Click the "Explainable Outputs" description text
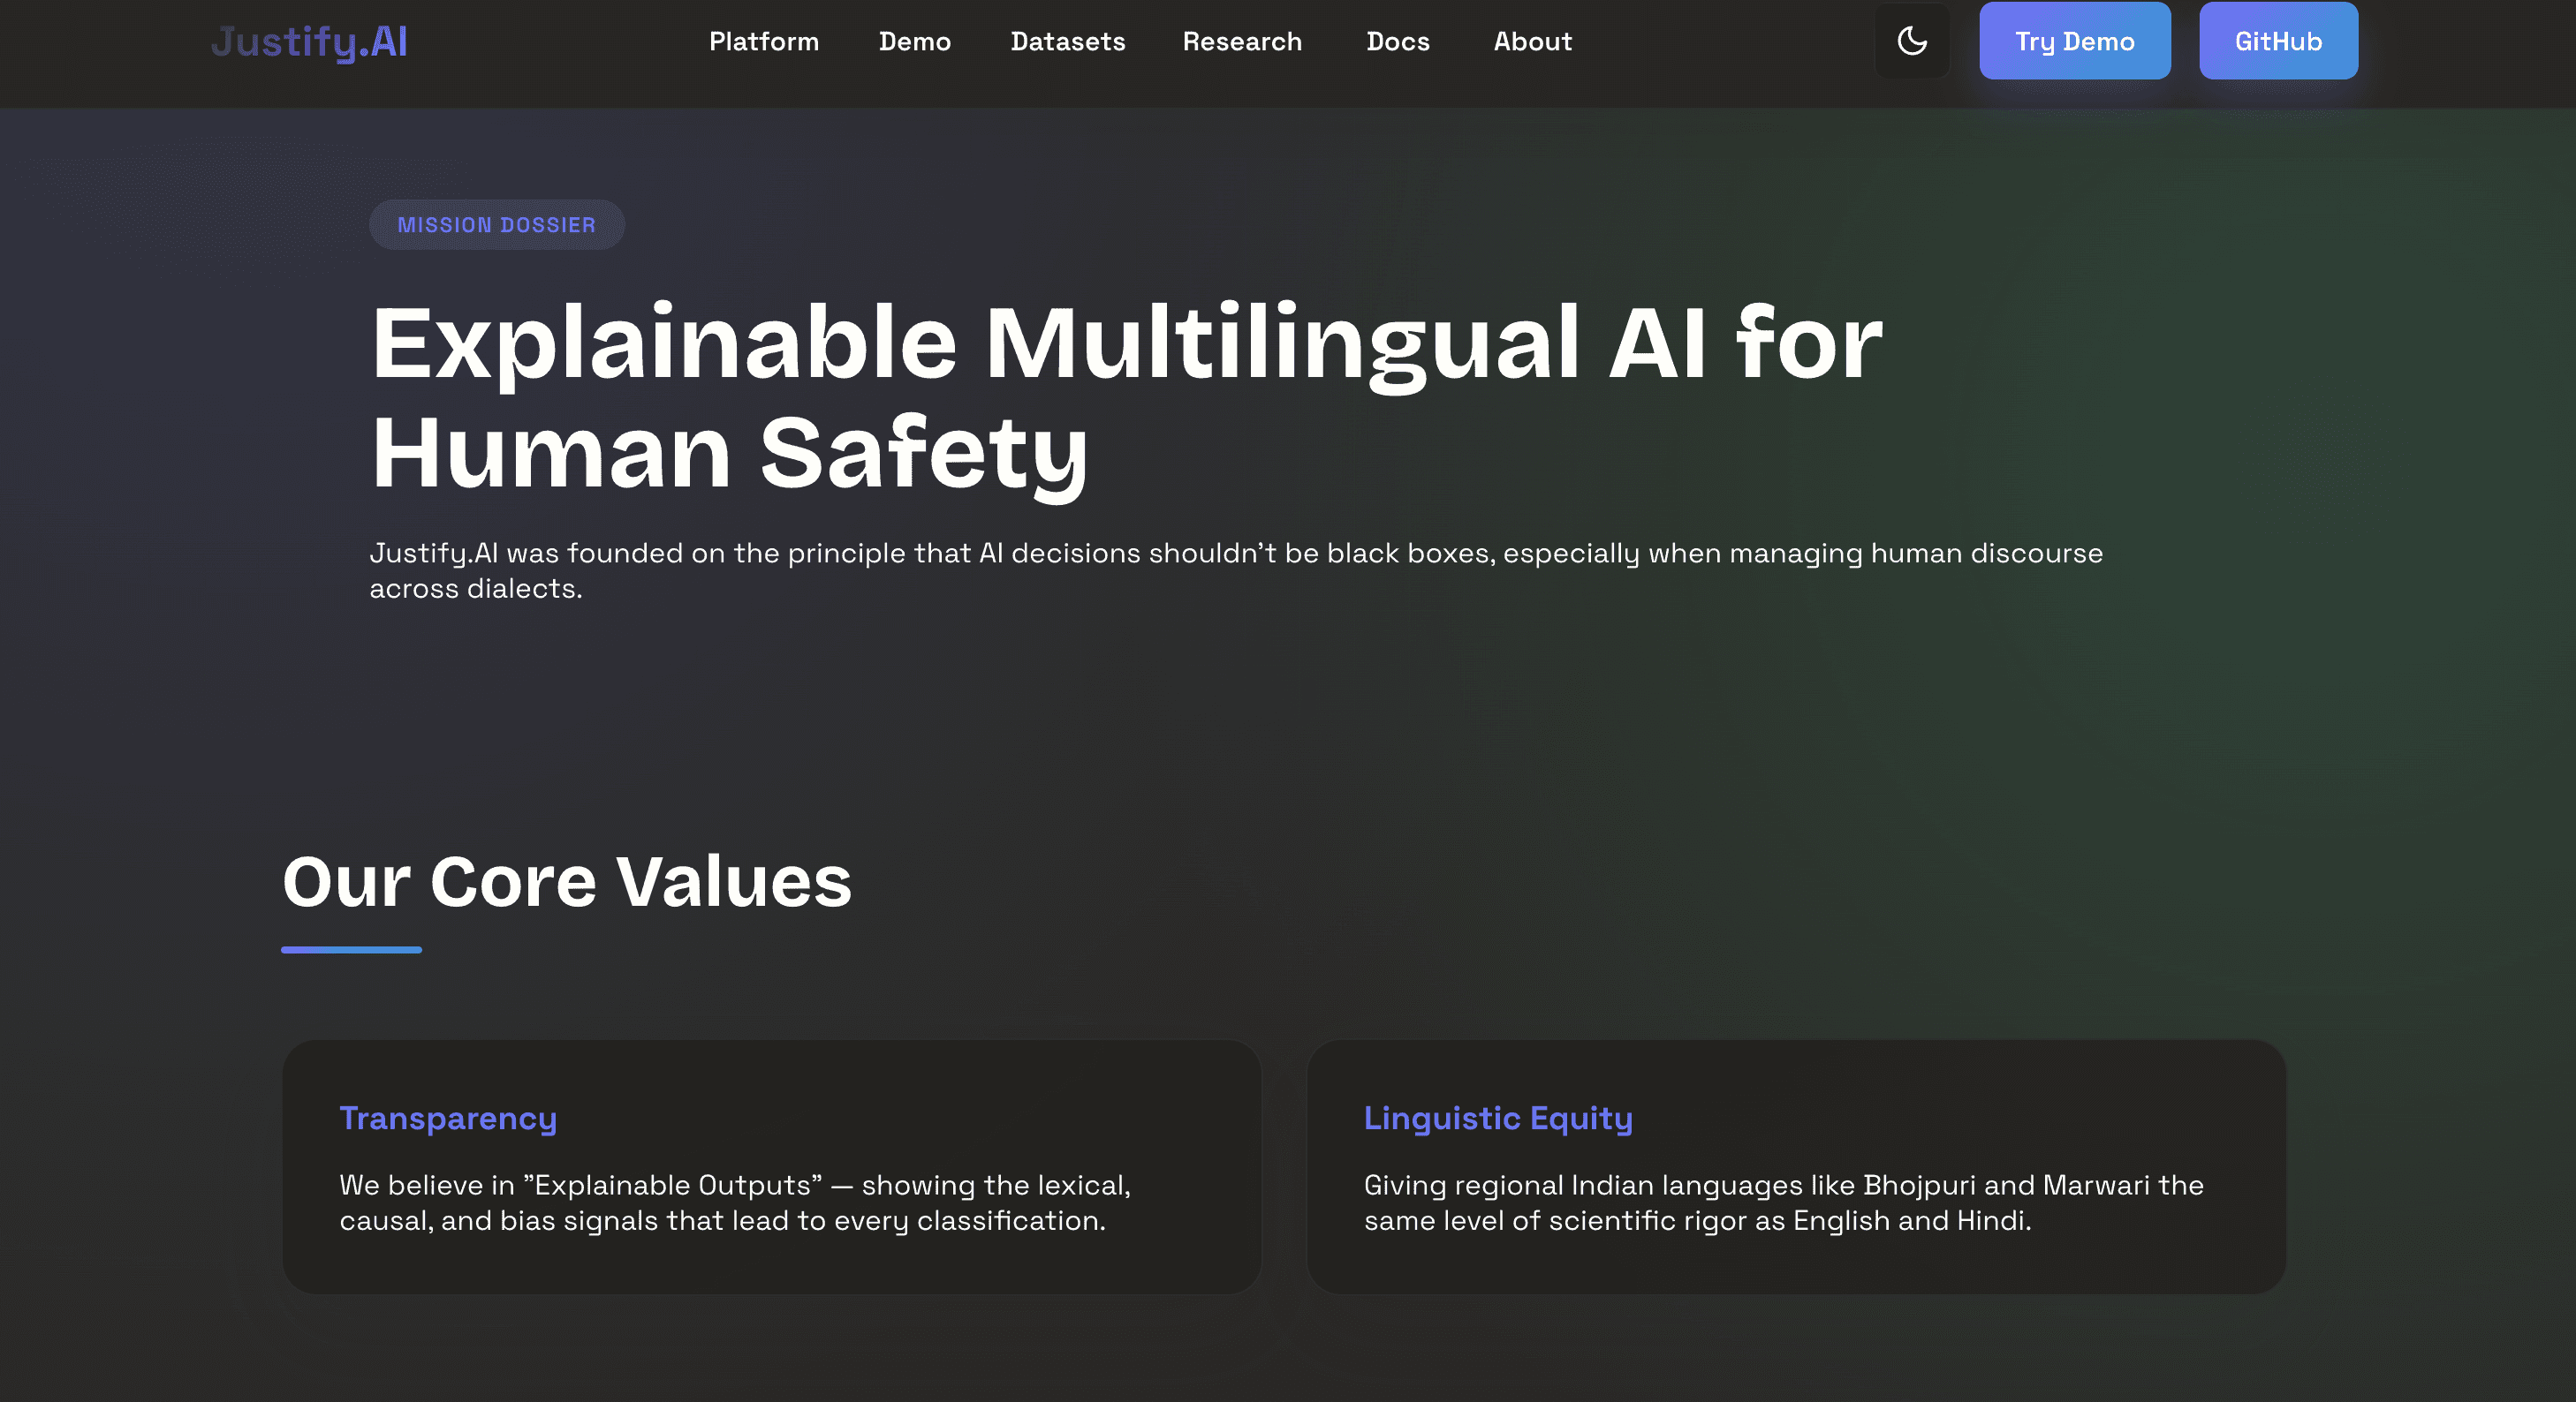 (x=735, y=1203)
